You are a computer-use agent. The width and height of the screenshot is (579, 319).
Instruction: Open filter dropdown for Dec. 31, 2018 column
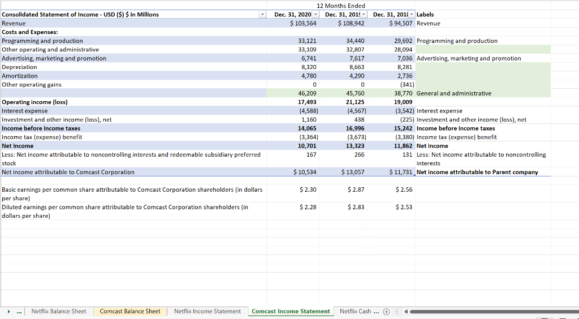(412, 14)
